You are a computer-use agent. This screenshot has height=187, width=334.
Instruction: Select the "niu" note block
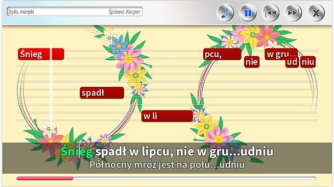(308, 62)
